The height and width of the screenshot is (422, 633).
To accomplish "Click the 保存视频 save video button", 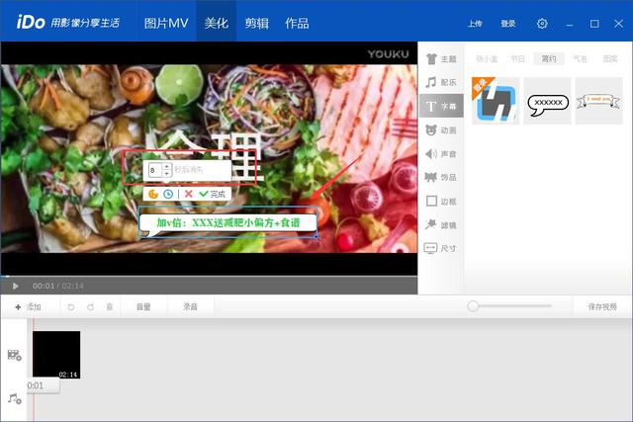I will pyautogui.click(x=601, y=307).
